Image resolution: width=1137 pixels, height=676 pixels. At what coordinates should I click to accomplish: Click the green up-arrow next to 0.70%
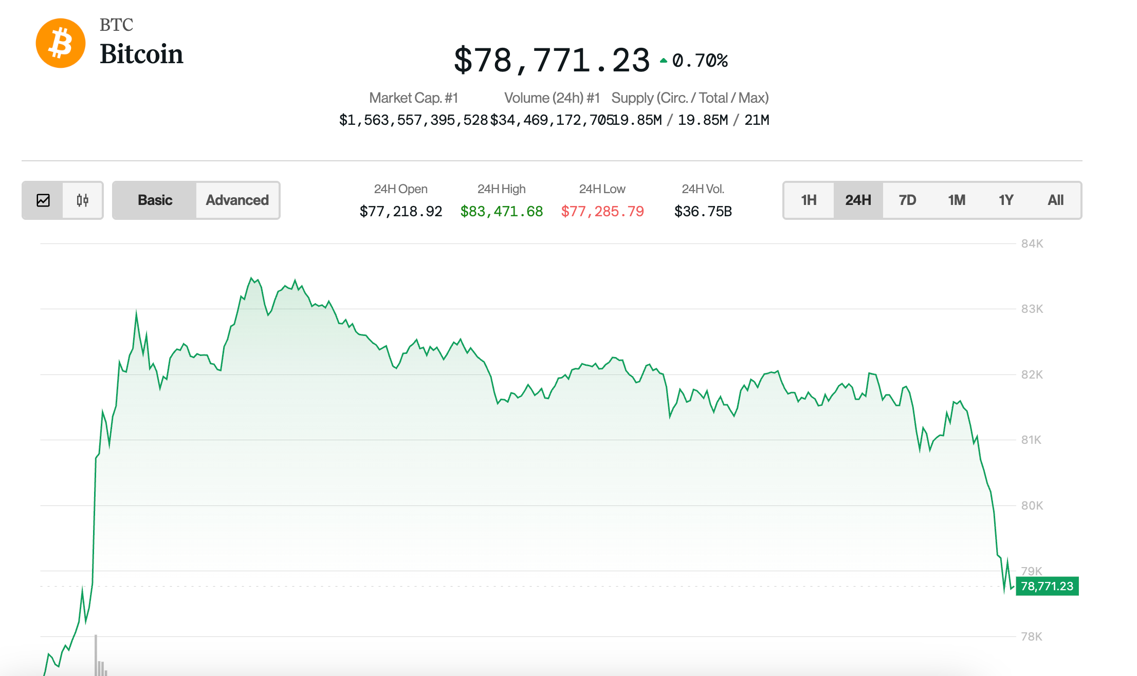coord(664,60)
